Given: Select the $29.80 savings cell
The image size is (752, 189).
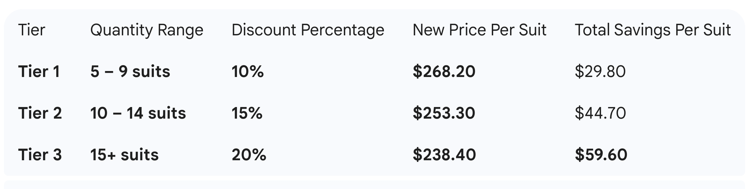Looking at the screenshot, I should click(x=600, y=72).
